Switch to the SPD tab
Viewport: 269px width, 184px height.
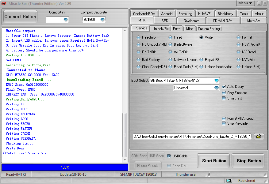(165, 21)
